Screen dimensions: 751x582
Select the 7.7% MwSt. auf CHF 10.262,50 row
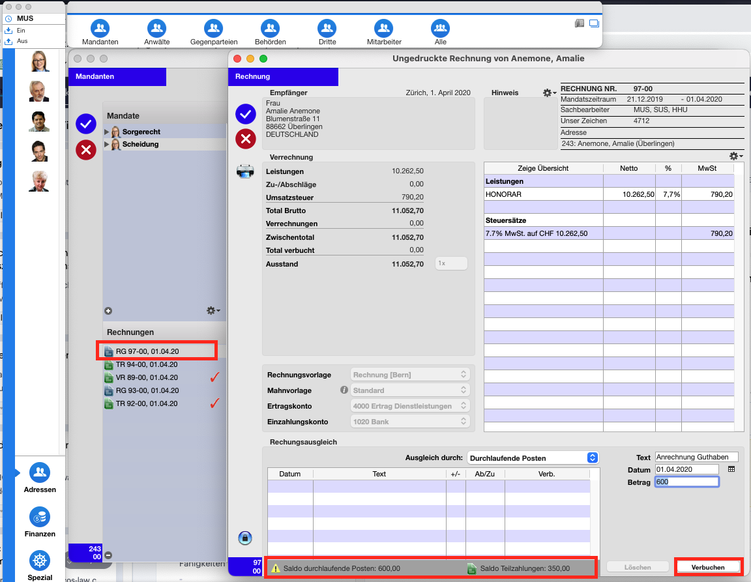coord(609,233)
